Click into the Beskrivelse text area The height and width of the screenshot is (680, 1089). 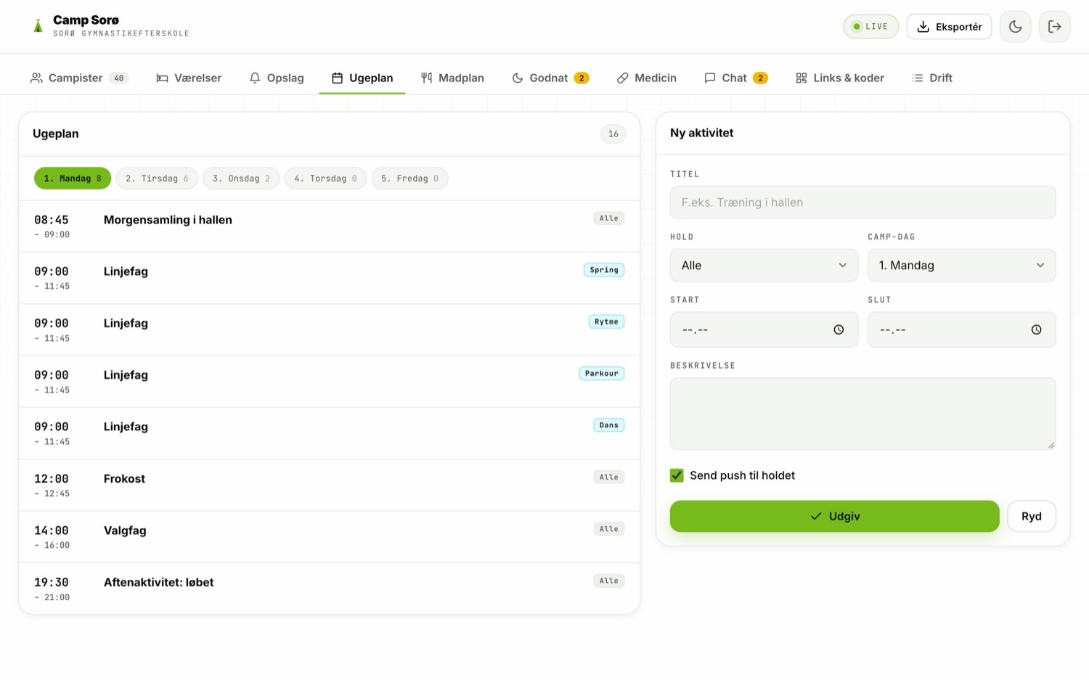coord(862,414)
